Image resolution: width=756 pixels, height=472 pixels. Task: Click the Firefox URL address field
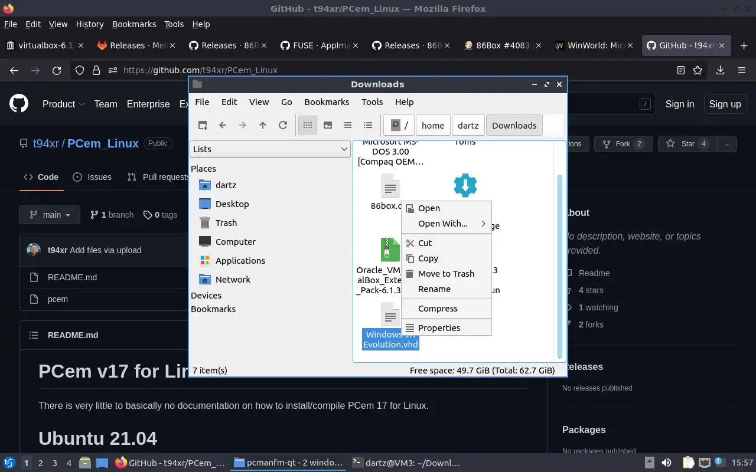click(x=390, y=70)
